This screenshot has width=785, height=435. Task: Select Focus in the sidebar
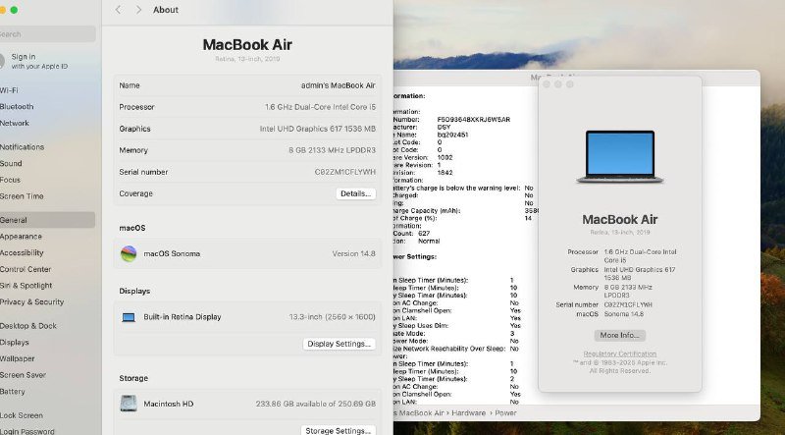click(10, 180)
